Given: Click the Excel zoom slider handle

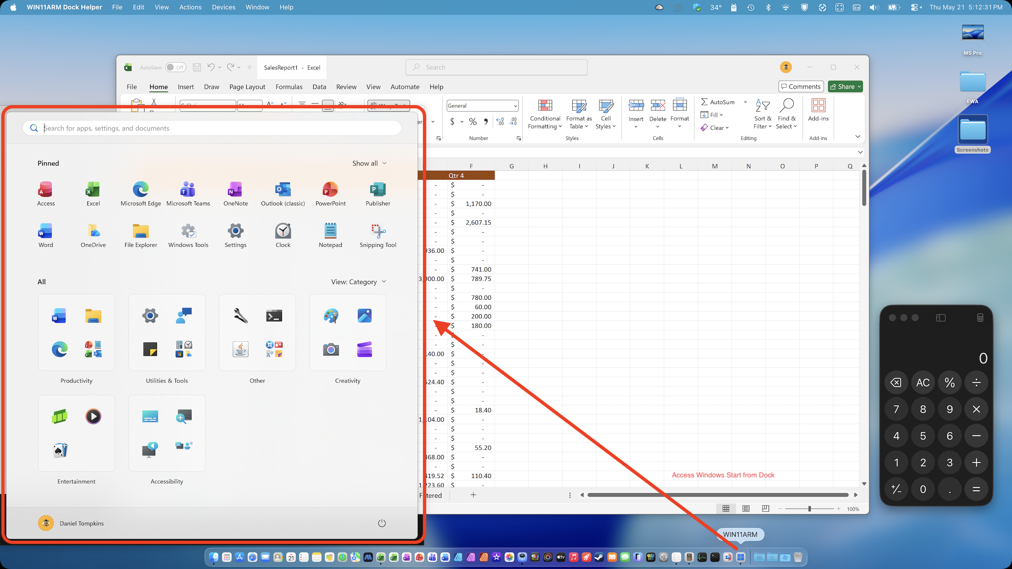Looking at the screenshot, I should point(809,509).
